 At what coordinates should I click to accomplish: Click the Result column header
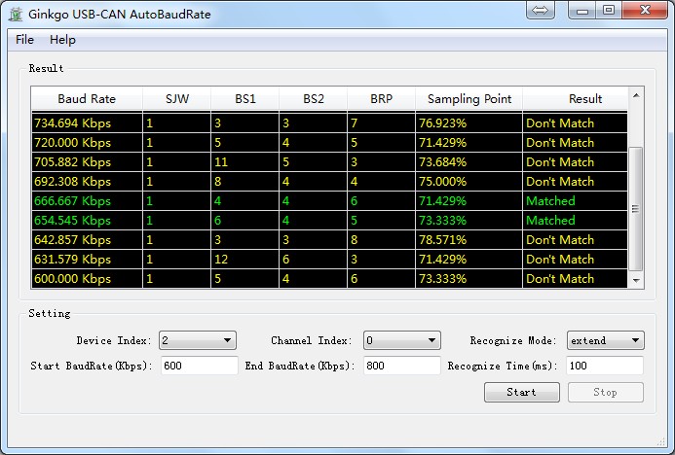[575, 99]
